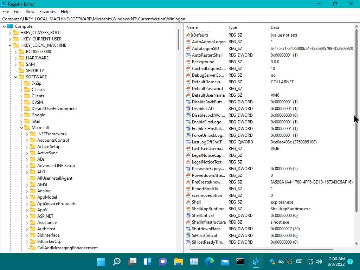
Task: Select the AppServiceProtocols key
Action: tap(56, 204)
